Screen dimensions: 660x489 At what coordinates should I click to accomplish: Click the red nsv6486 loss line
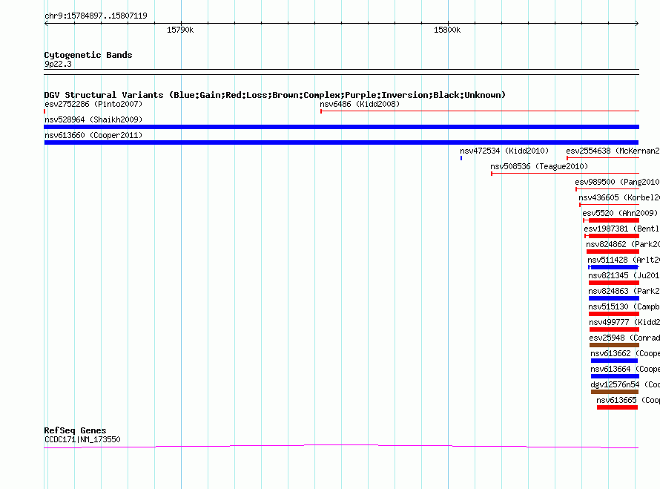tap(480, 111)
